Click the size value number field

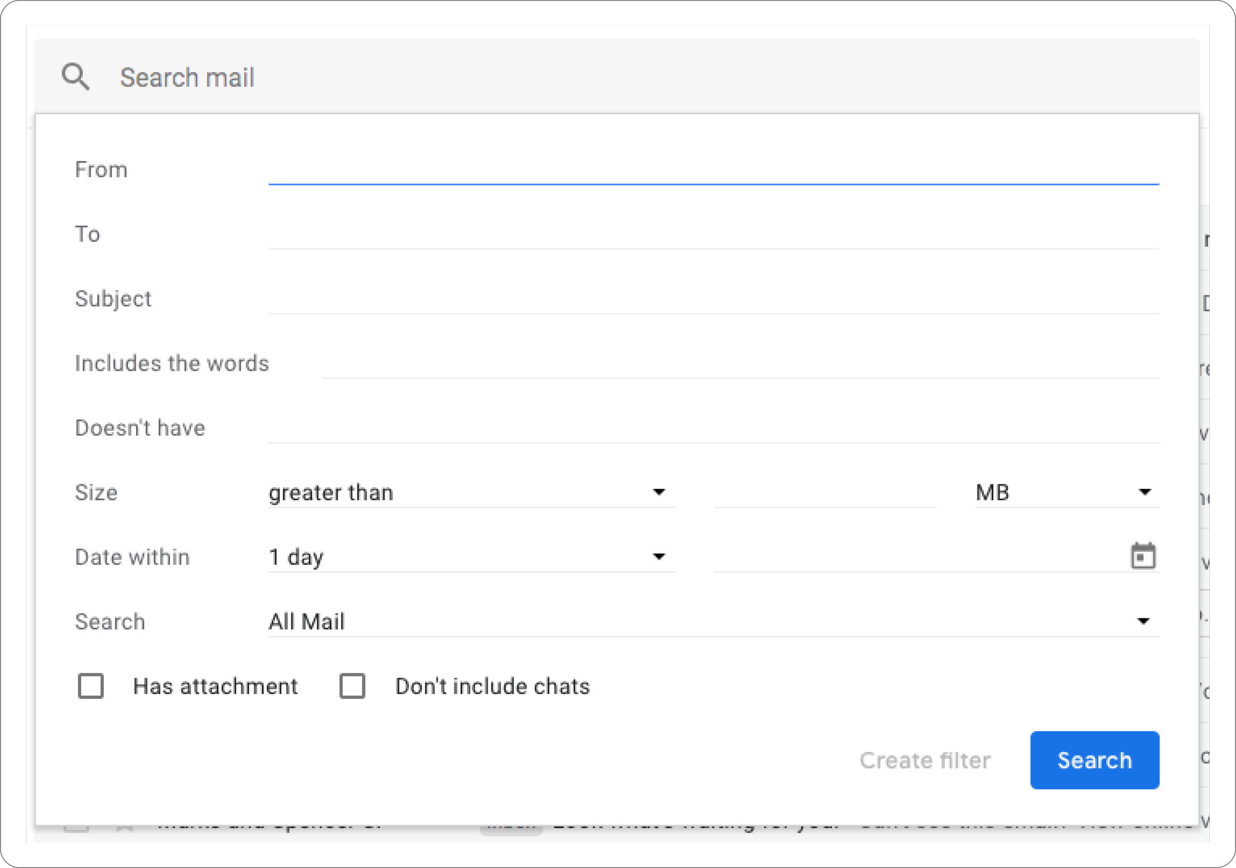(x=824, y=493)
